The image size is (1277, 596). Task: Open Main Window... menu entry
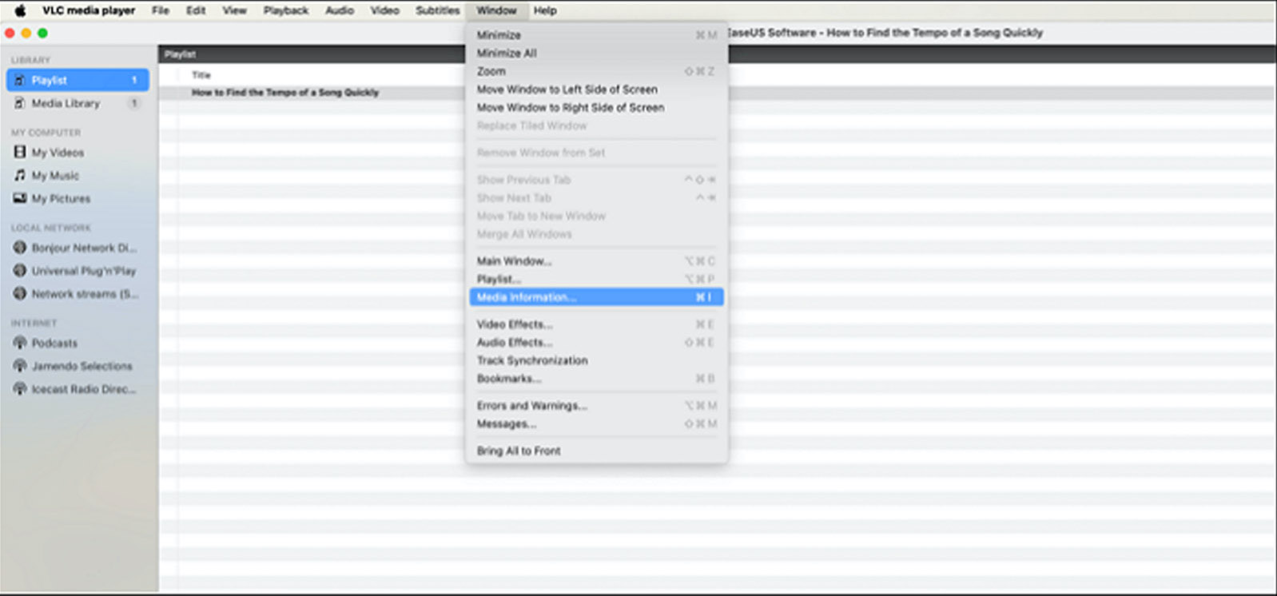click(596, 261)
